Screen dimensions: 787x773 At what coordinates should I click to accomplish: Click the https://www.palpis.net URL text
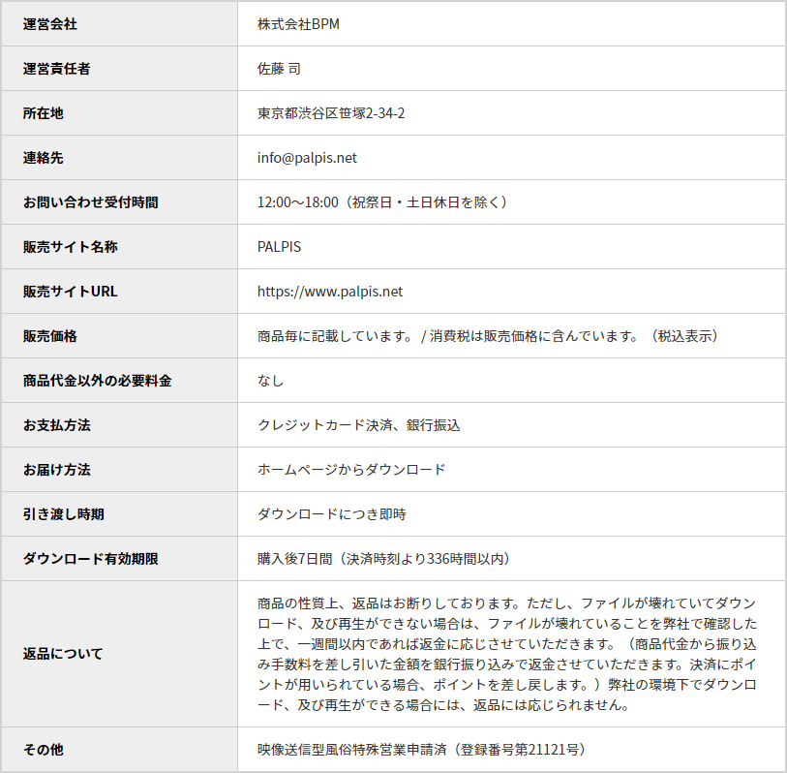[x=330, y=292]
